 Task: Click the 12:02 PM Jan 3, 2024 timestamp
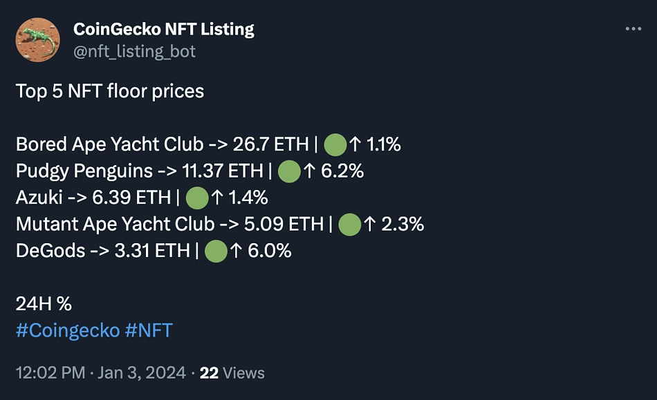100,373
